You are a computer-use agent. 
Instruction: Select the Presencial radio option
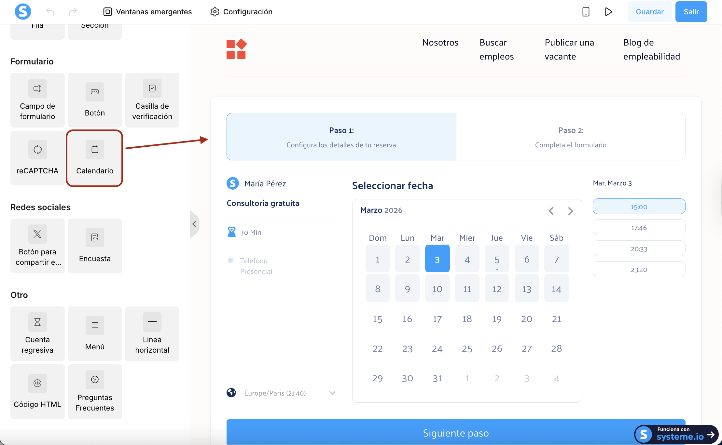click(x=230, y=271)
